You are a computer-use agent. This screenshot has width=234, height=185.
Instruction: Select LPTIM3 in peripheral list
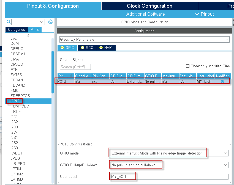click(17, 179)
